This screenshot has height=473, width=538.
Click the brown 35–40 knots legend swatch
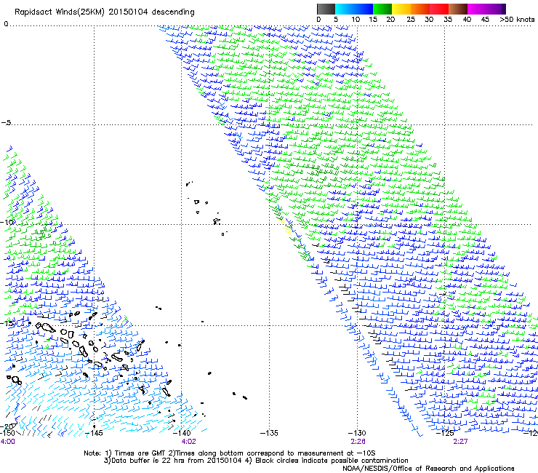click(x=458, y=9)
